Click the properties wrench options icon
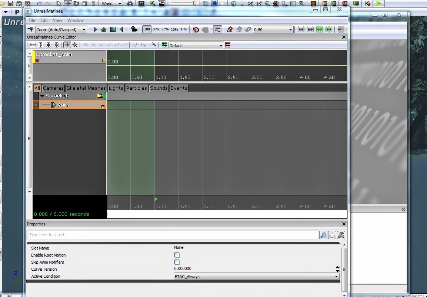 click(341, 235)
